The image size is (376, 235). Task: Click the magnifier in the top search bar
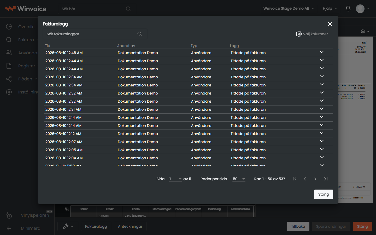[x=128, y=9]
